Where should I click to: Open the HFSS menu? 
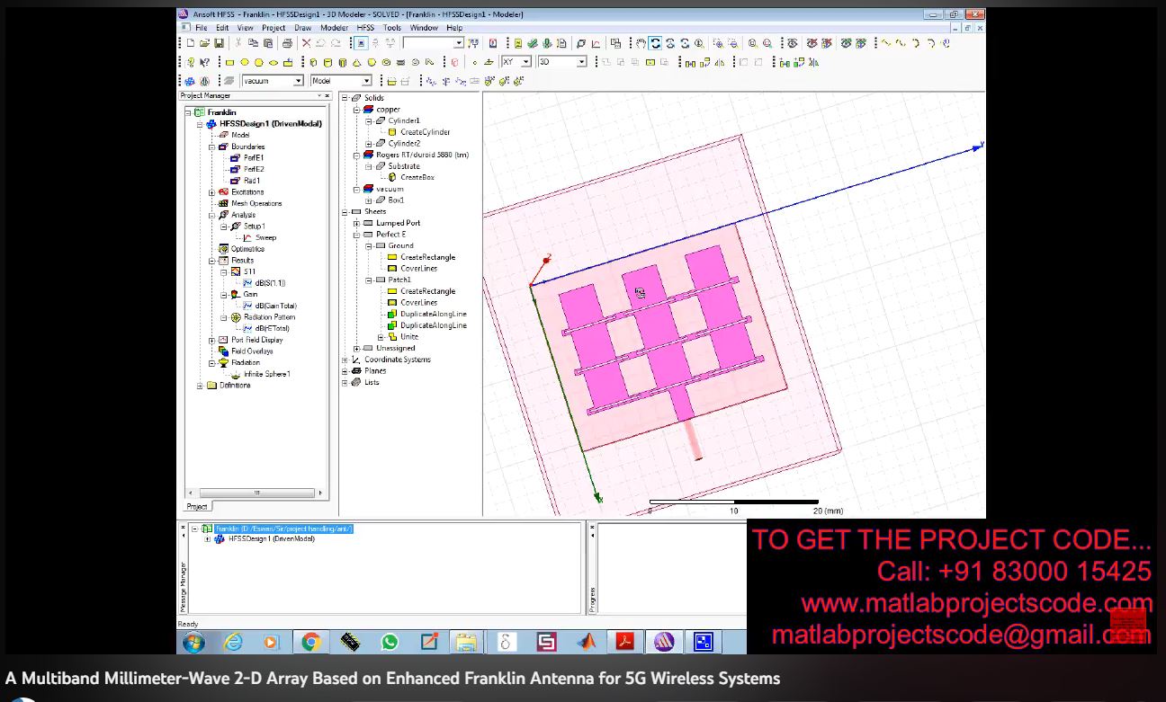364,28
